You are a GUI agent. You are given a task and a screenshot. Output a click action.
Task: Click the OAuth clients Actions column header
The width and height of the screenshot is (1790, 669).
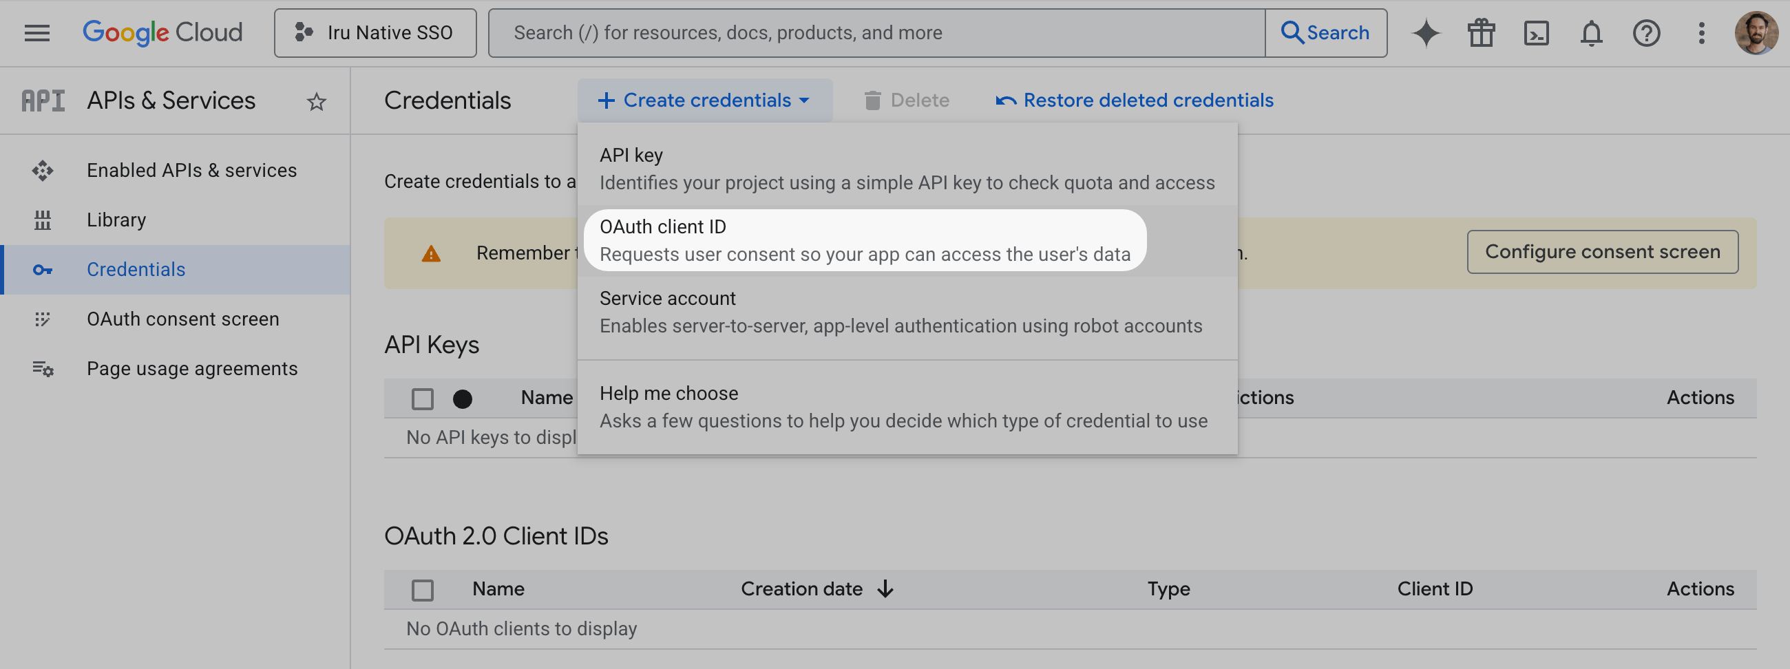[x=1700, y=588]
